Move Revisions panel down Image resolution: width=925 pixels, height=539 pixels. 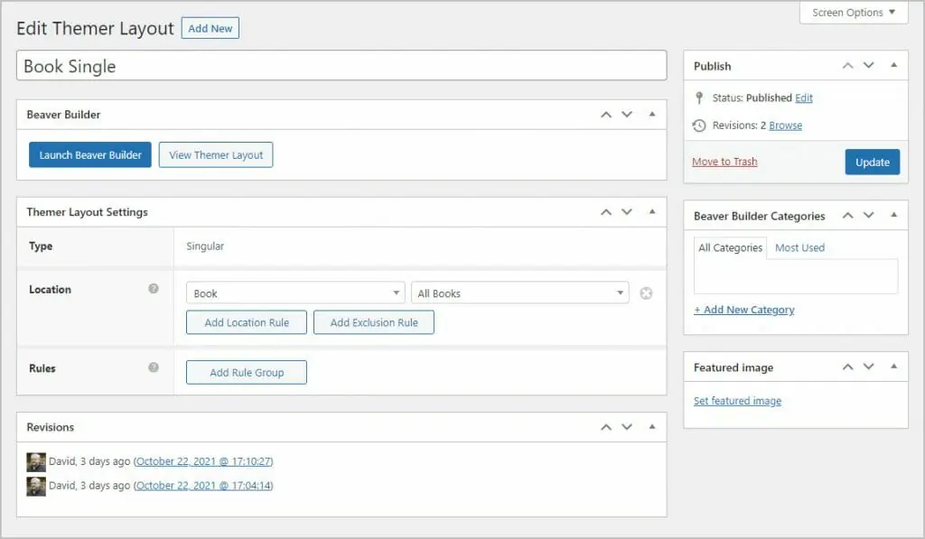pyautogui.click(x=627, y=427)
